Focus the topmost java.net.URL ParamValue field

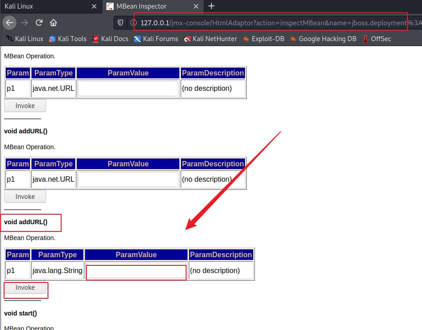[128, 89]
